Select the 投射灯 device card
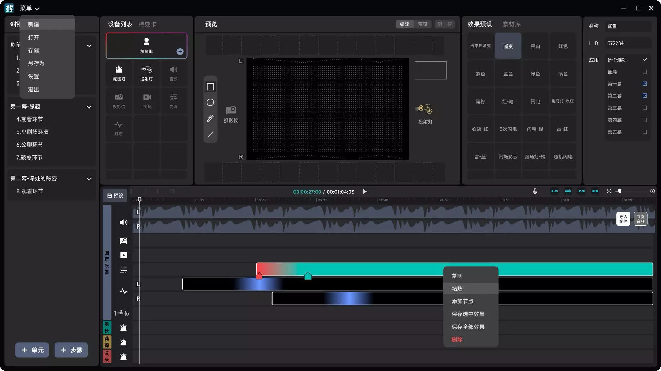Screen dimensions: 661x371 (146, 73)
